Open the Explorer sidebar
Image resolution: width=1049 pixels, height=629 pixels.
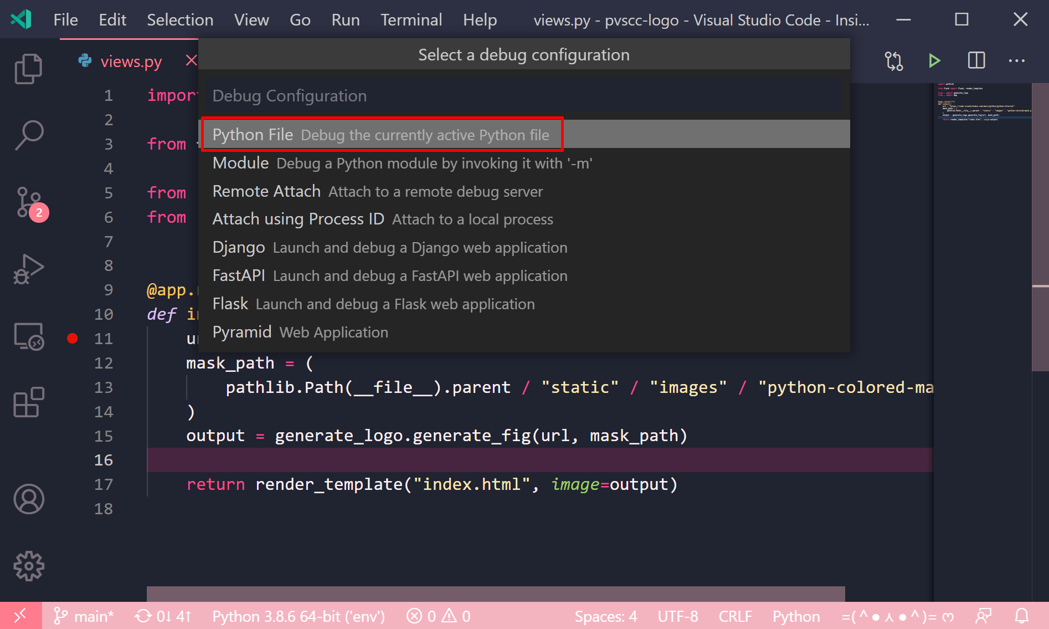[x=28, y=68]
